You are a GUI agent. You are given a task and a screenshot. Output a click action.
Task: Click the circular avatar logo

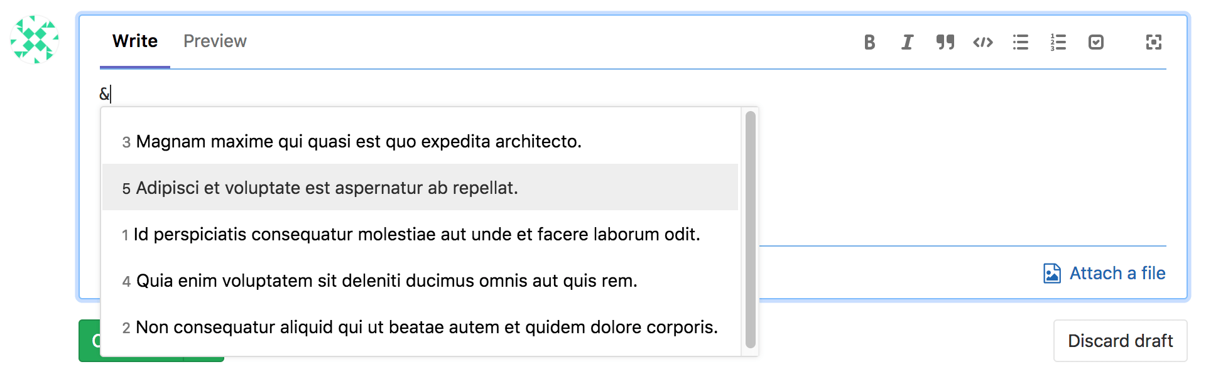tap(36, 40)
